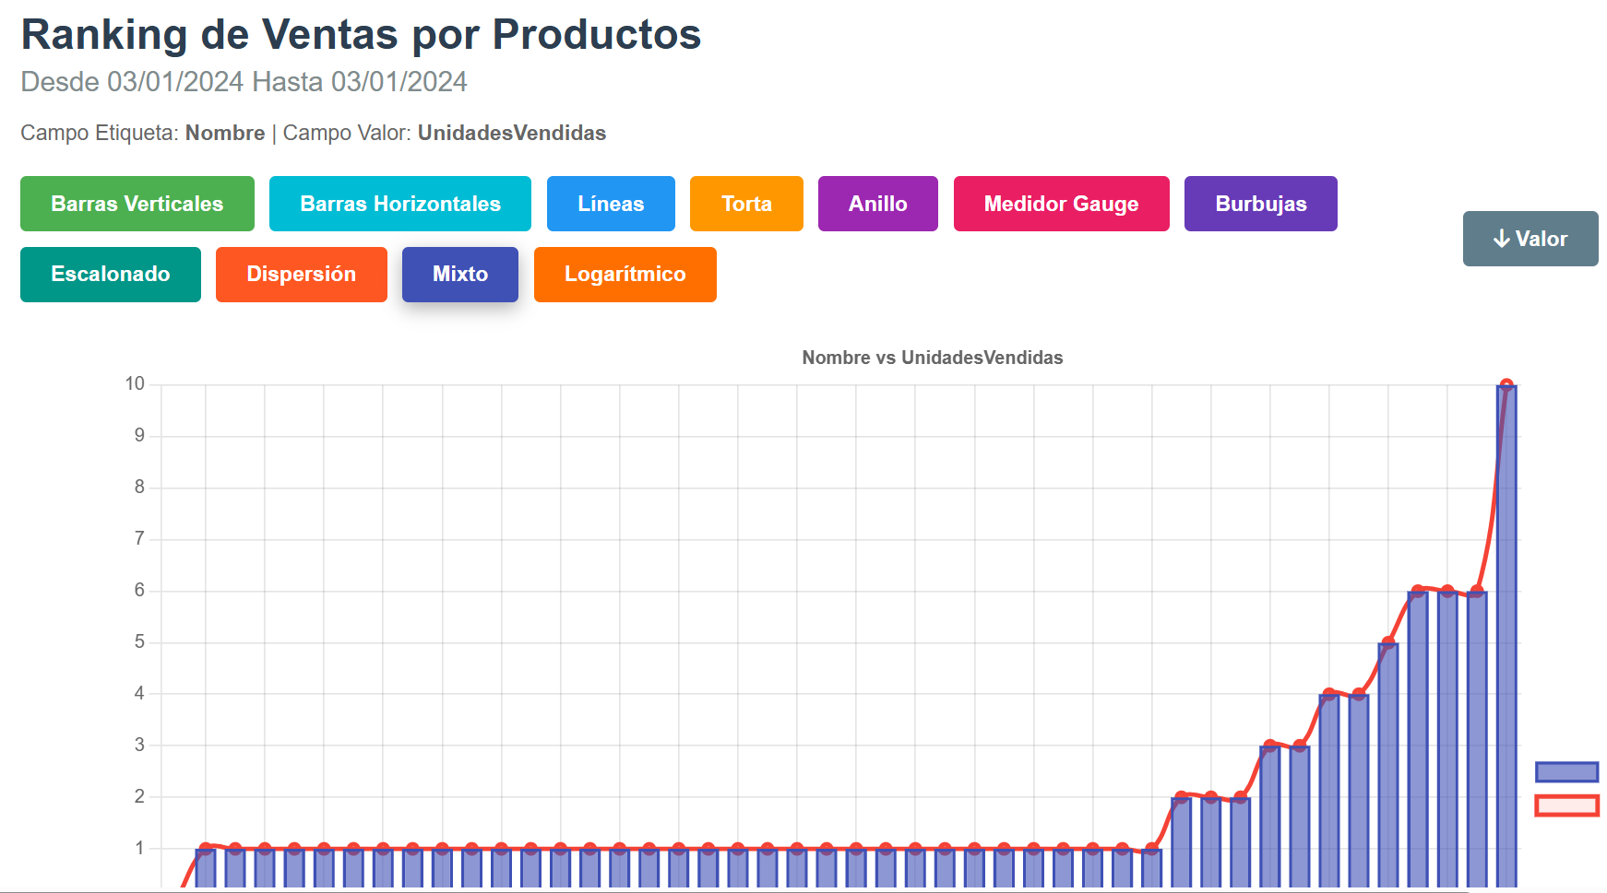This screenshot has width=1607, height=893.
Task: Toggle the Valor sort order button
Action: click(x=1530, y=239)
